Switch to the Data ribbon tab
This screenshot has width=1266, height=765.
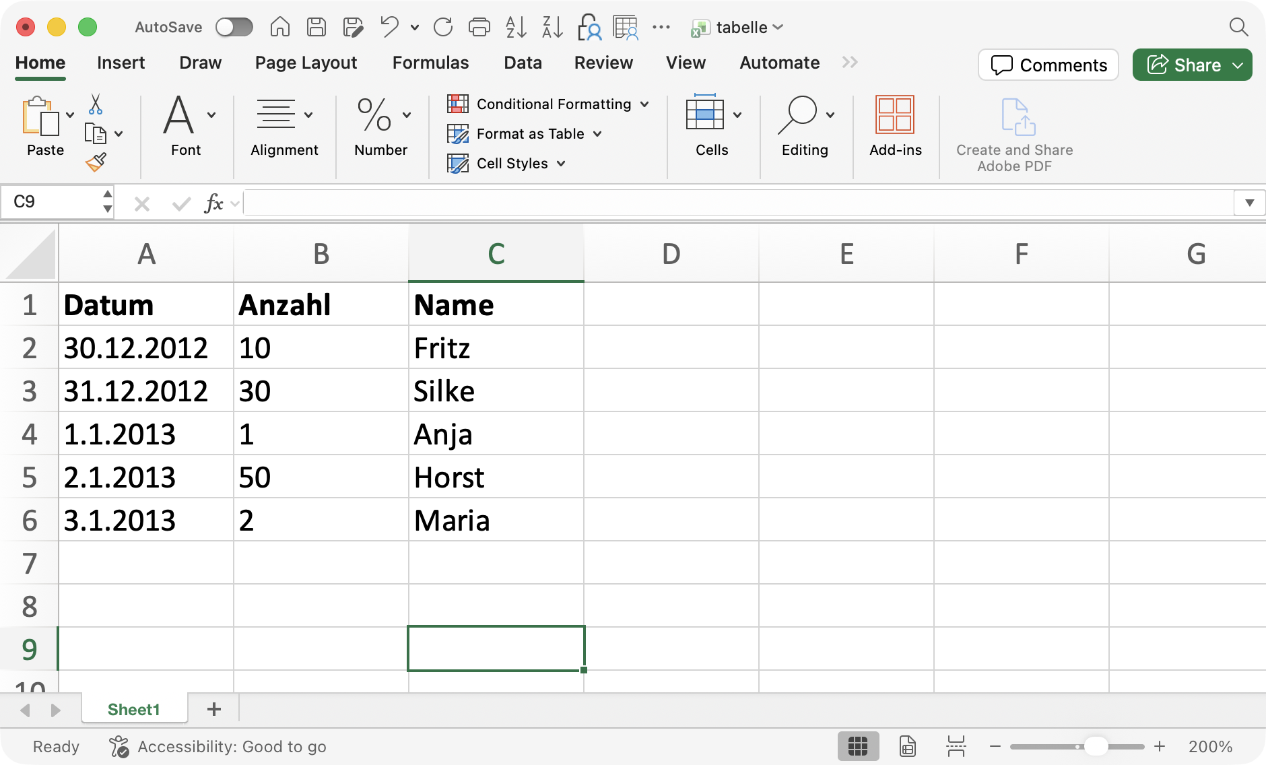pyautogui.click(x=523, y=63)
